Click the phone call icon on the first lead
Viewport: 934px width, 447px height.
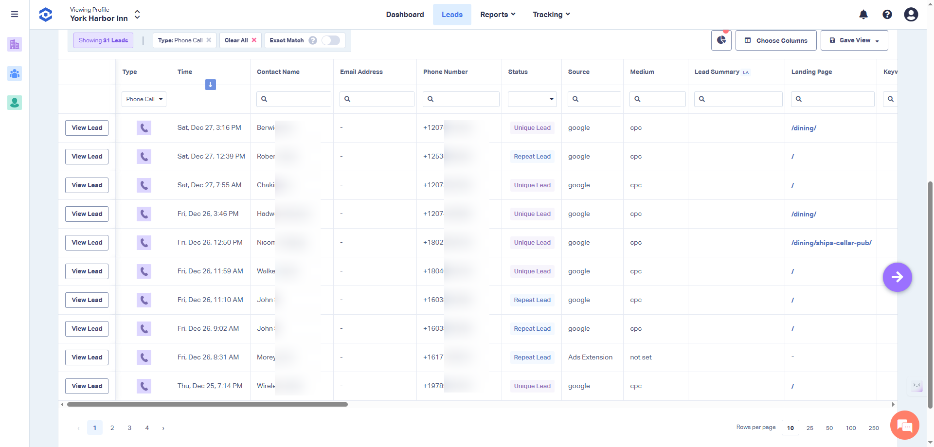[x=144, y=127]
